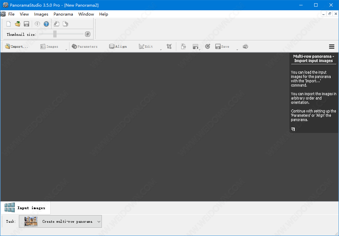Click the blue help question mark icon
Viewport: 339px width, 236px height.
(x=46, y=24)
